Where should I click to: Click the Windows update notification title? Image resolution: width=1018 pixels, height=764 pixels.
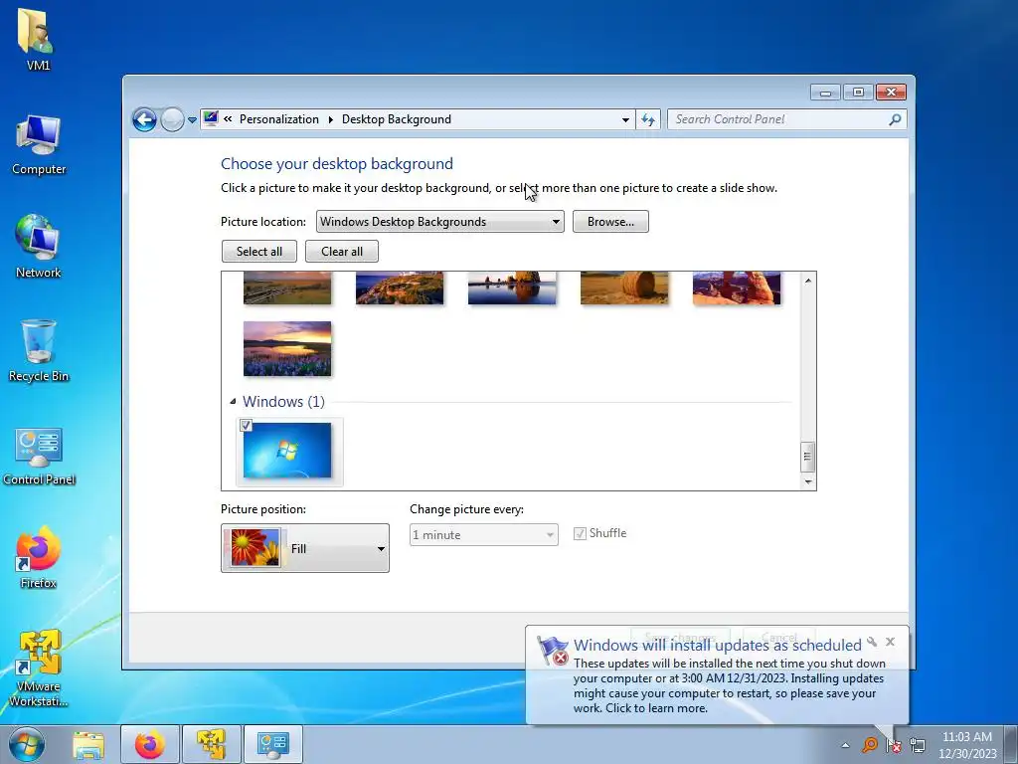717,645
